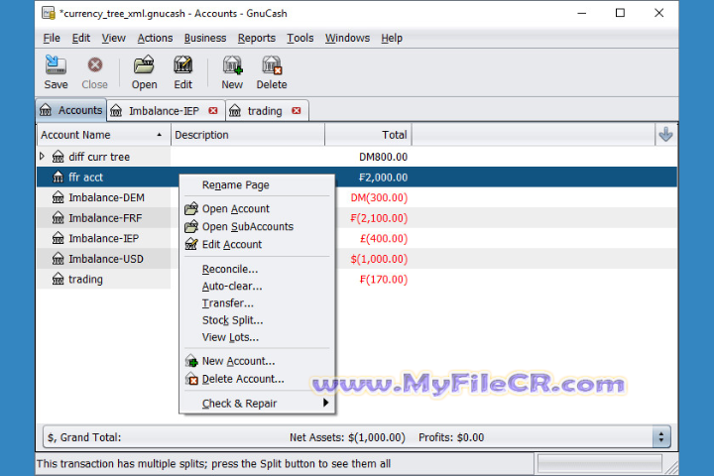Expand the diff curr tree account
The height and width of the screenshot is (476, 714).
pos(42,157)
